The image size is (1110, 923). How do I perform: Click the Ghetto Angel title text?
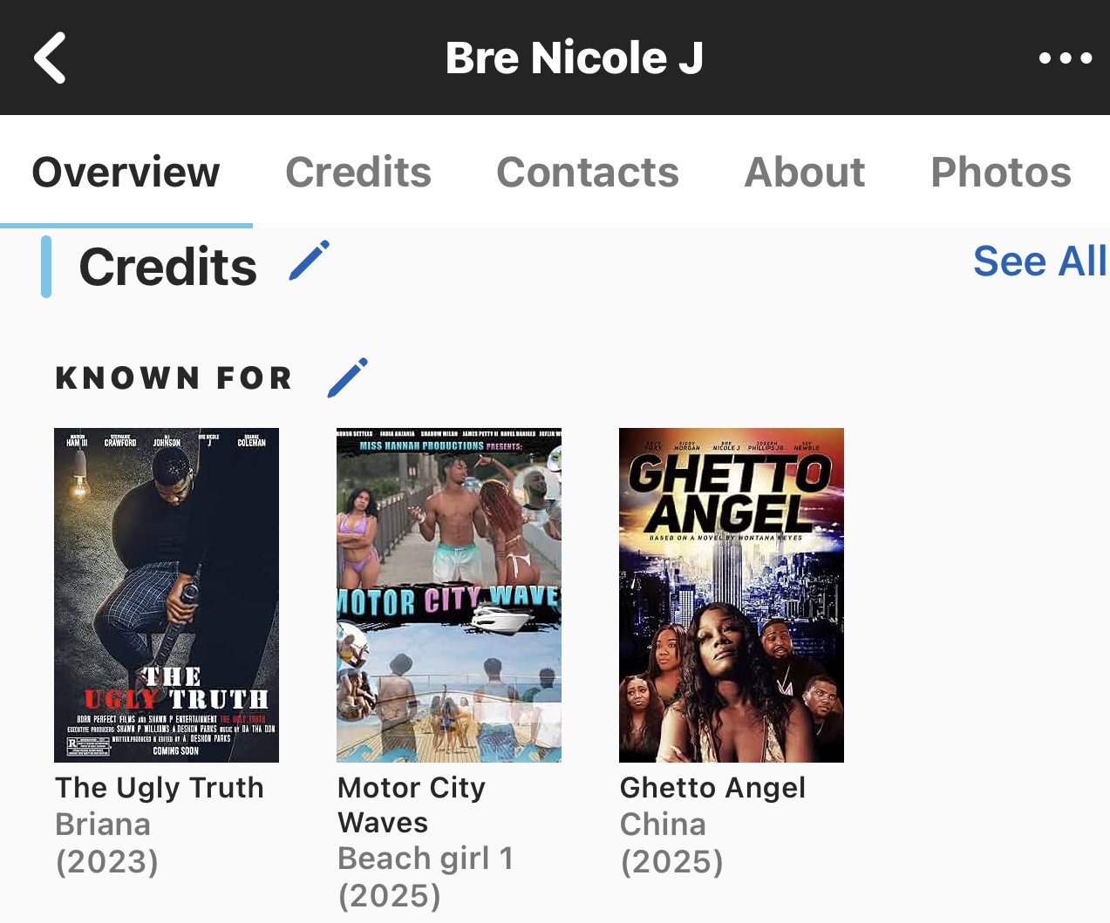click(712, 788)
